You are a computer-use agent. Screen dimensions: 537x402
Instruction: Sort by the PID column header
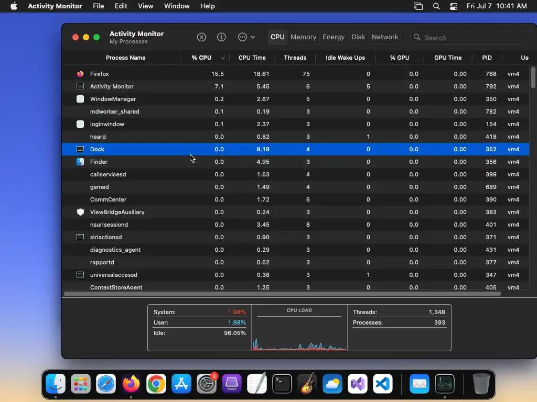coord(487,58)
